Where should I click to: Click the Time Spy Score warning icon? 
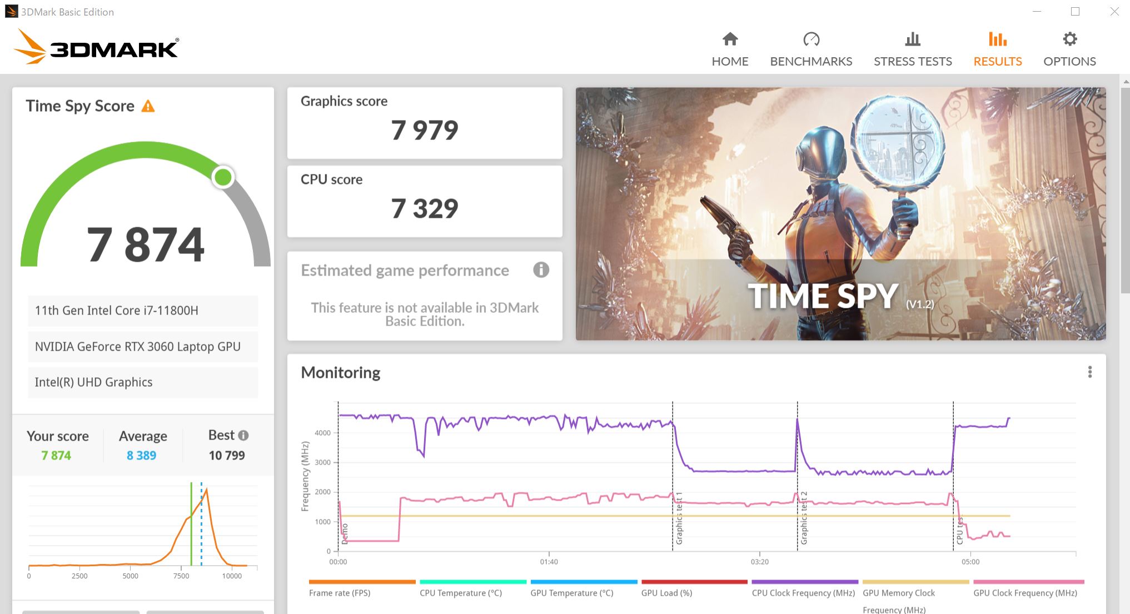point(148,106)
